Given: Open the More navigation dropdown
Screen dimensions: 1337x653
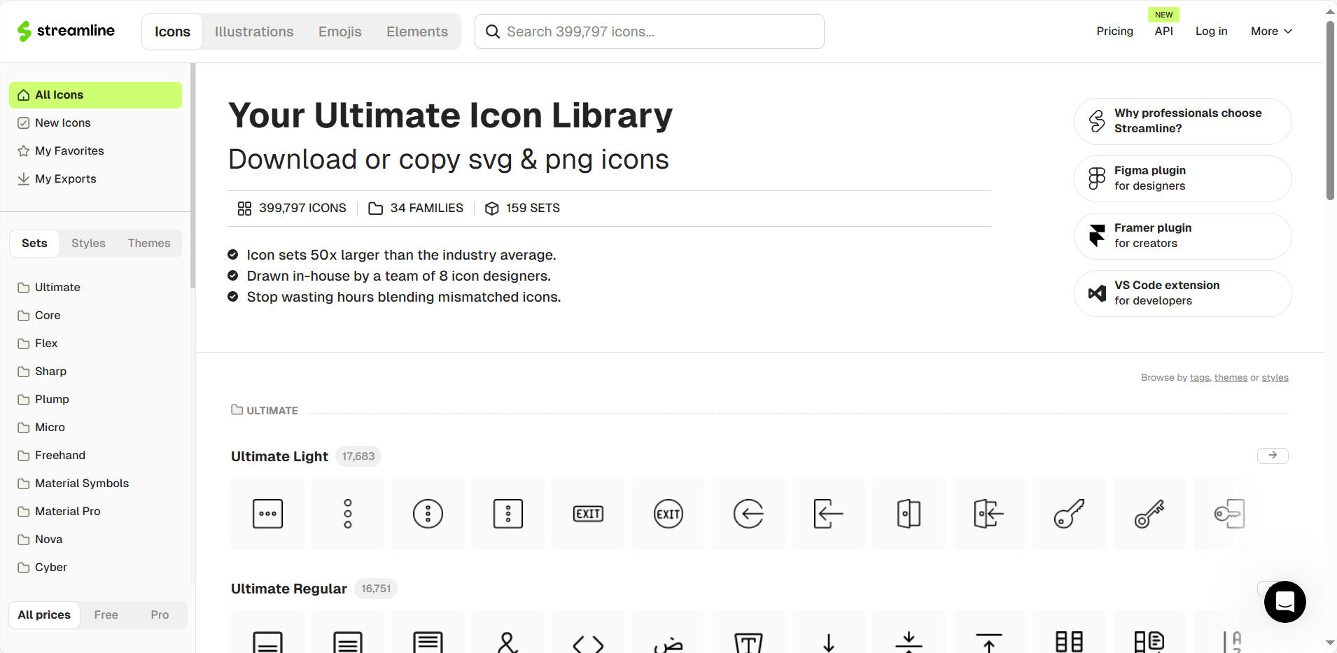Looking at the screenshot, I should (x=1271, y=31).
